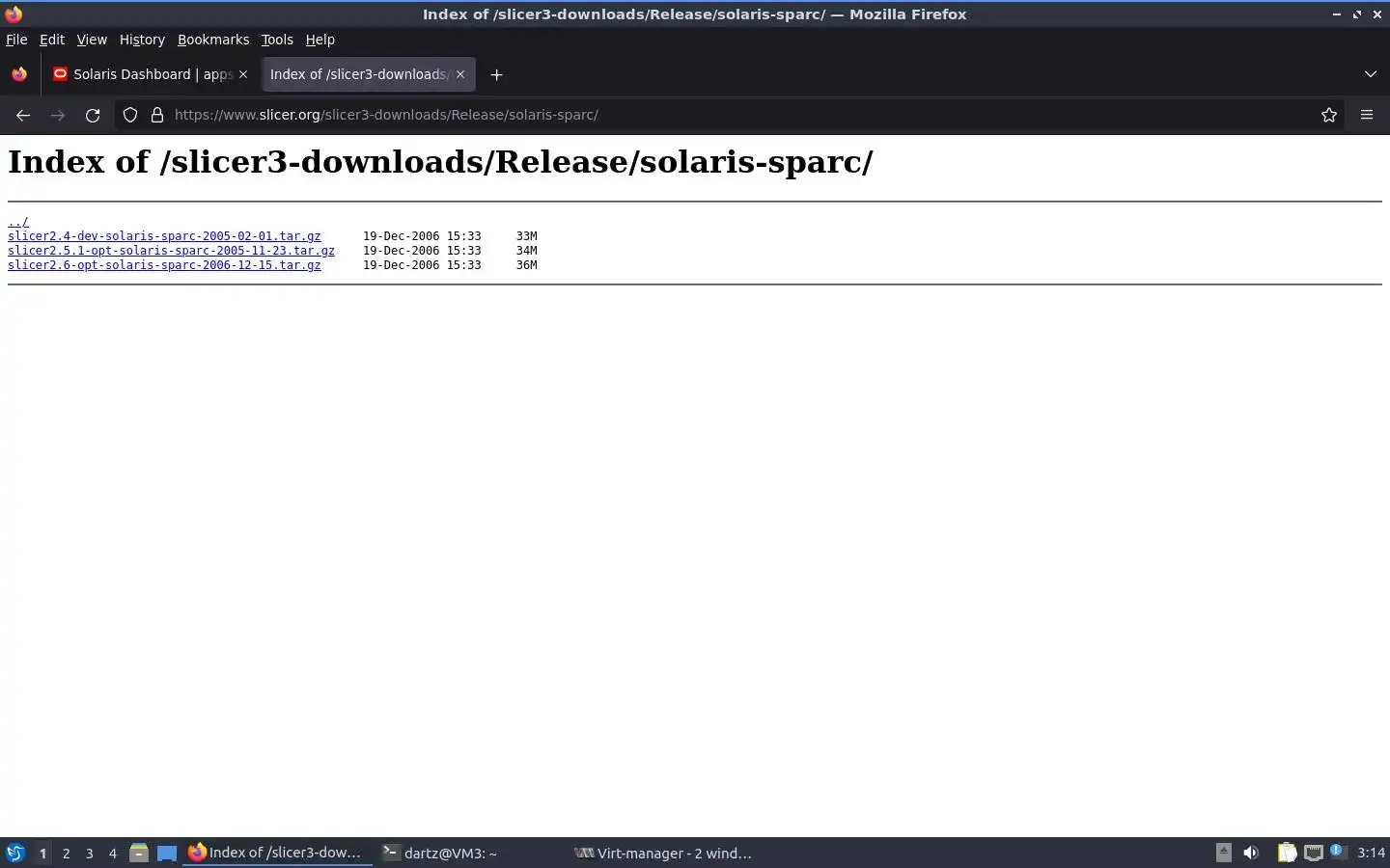
Task: Switch to the Solaris Dashboard tab
Action: 151,74
